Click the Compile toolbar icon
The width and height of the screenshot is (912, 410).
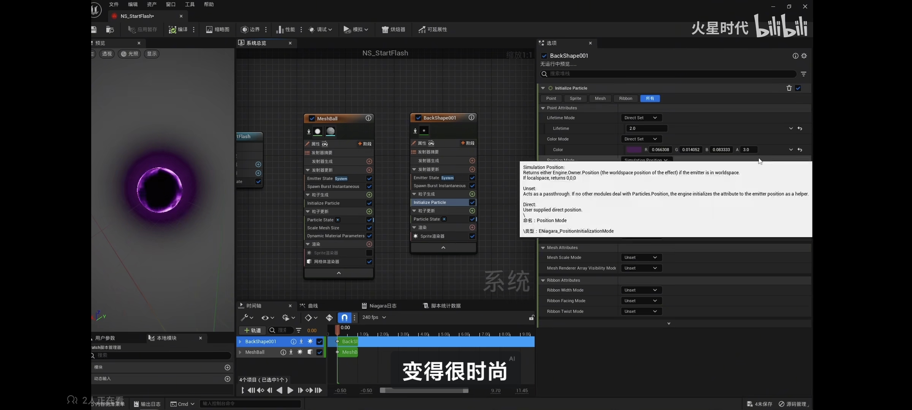pyautogui.click(x=178, y=30)
